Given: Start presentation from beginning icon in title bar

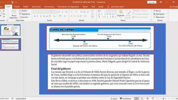Looking at the screenshot, I should [x=12, y=2].
